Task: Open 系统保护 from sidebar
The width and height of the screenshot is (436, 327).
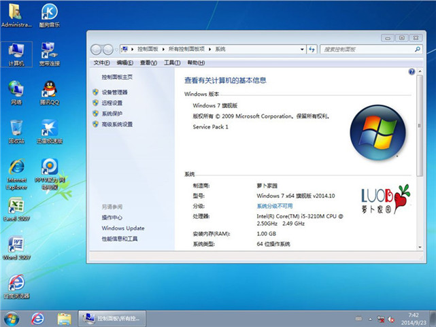Action: click(x=112, y=114)
